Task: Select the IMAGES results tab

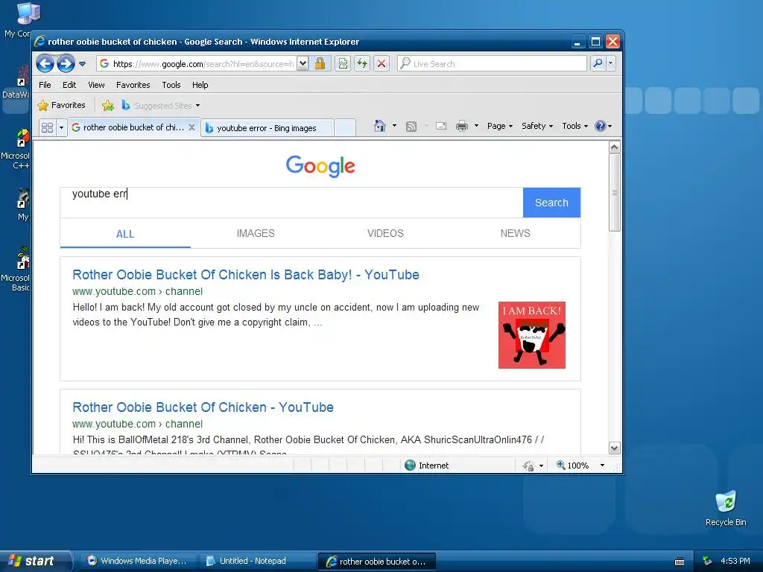Action: point(256,233)
